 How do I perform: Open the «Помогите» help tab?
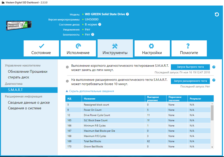pyautogui.click(x=189, y=48)
